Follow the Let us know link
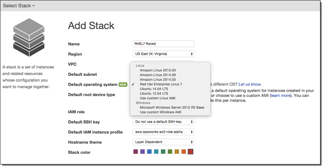Viewport: 324px width, 168px height. coord(250,84)
